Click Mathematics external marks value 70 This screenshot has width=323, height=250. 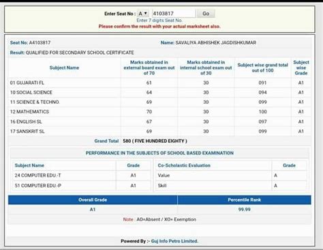[x=149, y=112]
